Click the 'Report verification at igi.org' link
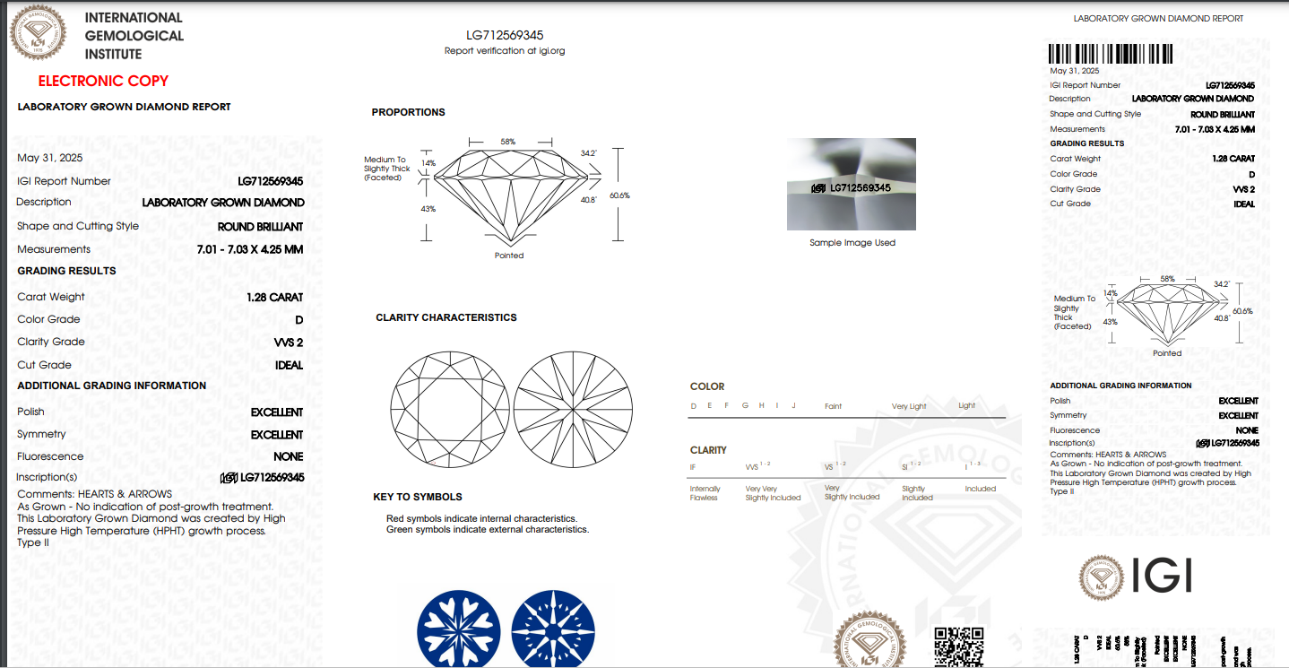This screenshot has width=1289, height=668. (x=505, y=51)
